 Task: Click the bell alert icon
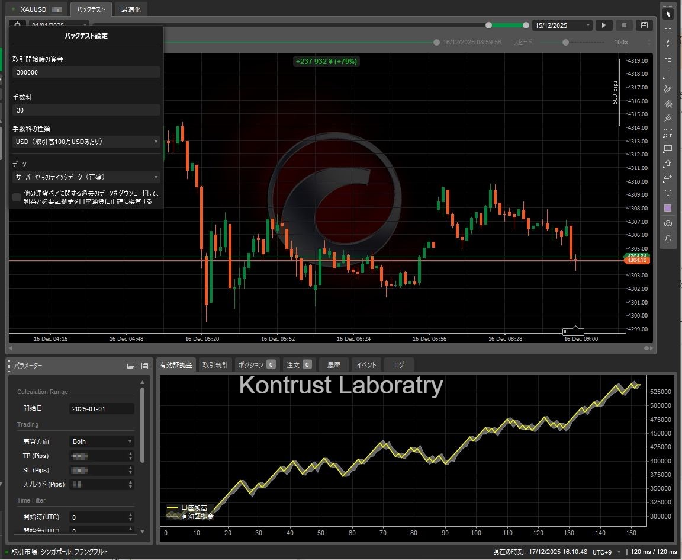(x=668, y=238)
